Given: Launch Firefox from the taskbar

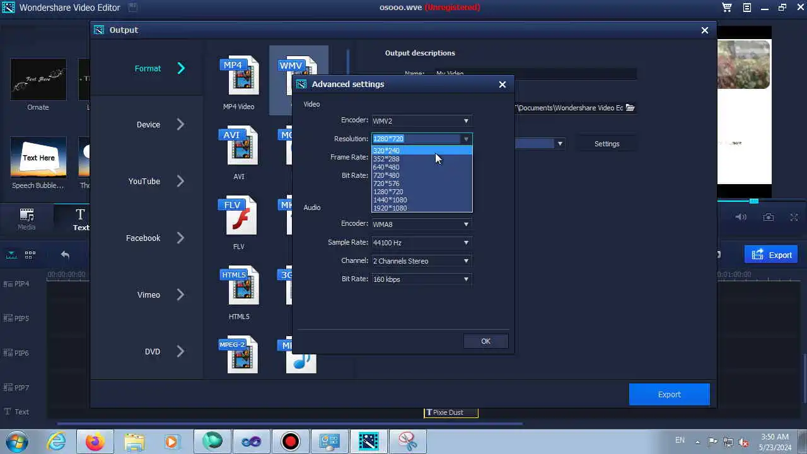Looking at the screenshot, I should (x=95, y=442).
